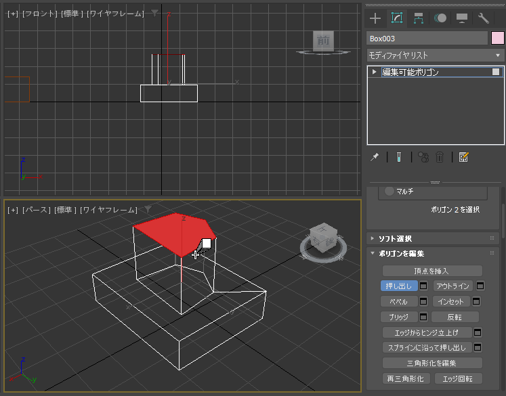The width and height of the screenshot is (506, 396).
Task: Open the Utilities wrench tab
Action: coord(484,18)
